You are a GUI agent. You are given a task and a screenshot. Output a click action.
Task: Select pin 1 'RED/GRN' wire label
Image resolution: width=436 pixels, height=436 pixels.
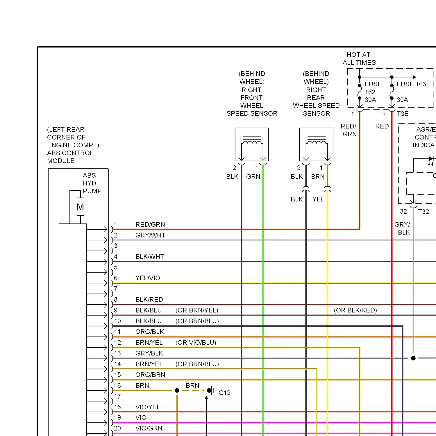pos(150,224)
